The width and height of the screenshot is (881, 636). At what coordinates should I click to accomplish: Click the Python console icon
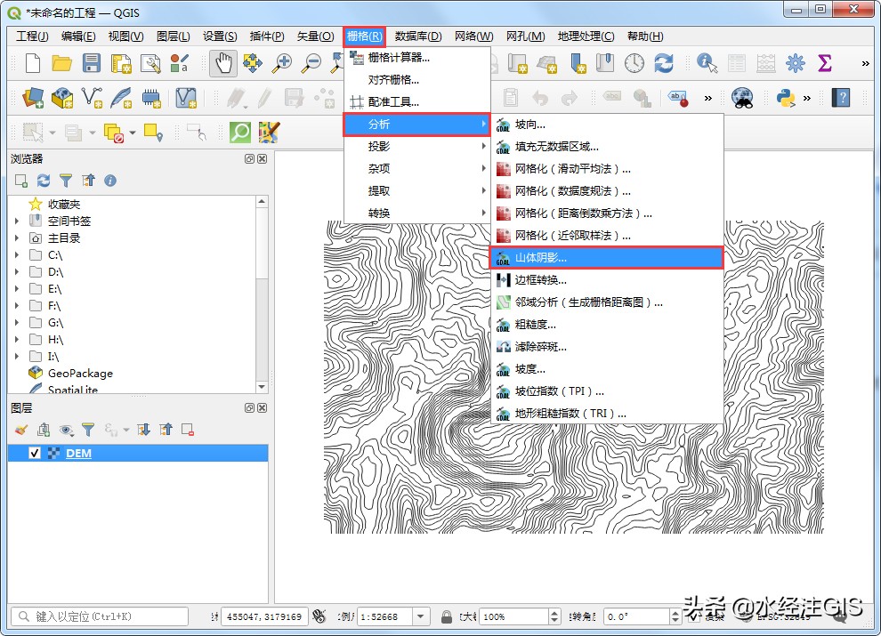pyautogui.click(x=786, y=98)
